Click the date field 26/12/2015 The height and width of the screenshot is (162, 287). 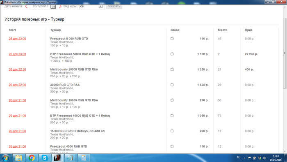pos(40,7)
